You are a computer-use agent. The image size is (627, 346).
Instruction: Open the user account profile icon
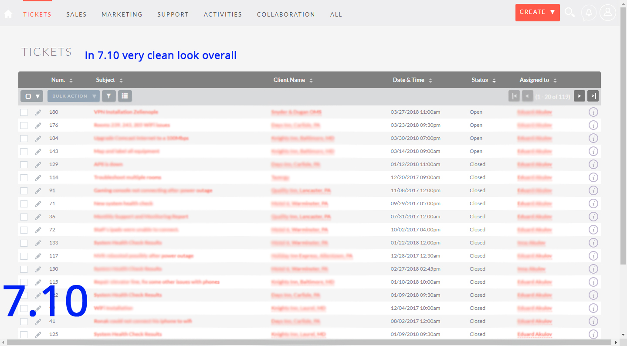pyautogui.click(x=608, y=13)
